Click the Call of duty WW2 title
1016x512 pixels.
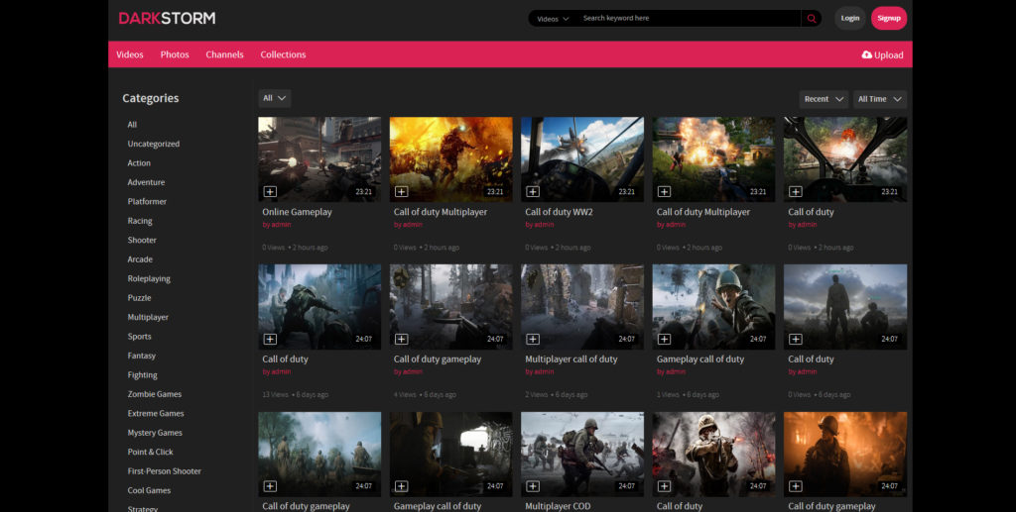point(559,212)
